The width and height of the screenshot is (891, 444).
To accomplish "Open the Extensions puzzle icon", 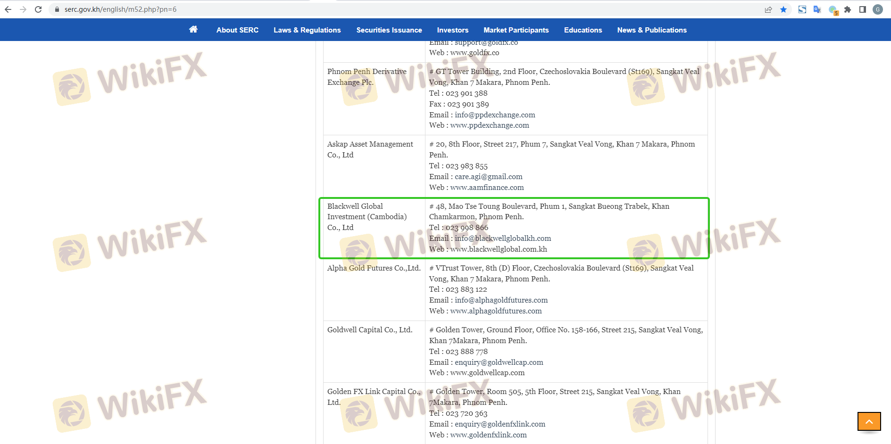I will pyautogui.click(x=848, y=9).
